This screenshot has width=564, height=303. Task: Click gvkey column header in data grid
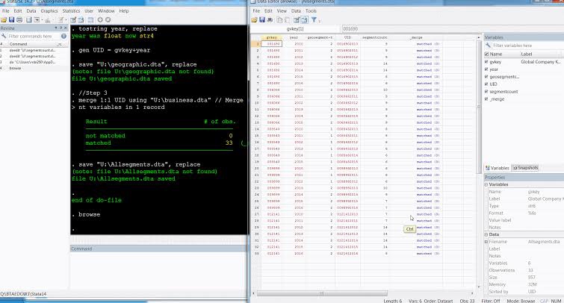[272, 37]
